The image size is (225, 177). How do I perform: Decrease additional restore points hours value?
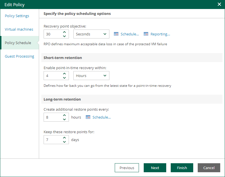click(64, 119)
